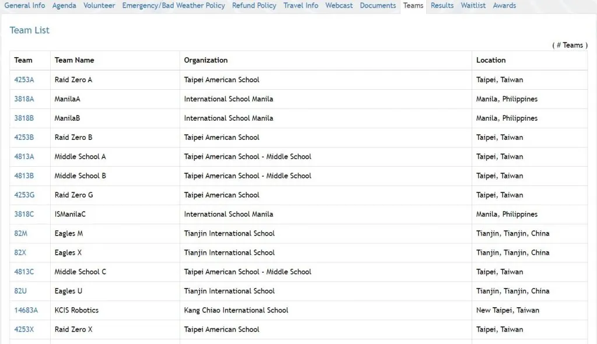Click the 'Eagles M' team name
Screen dimensions: 597x344
(69, 233)
